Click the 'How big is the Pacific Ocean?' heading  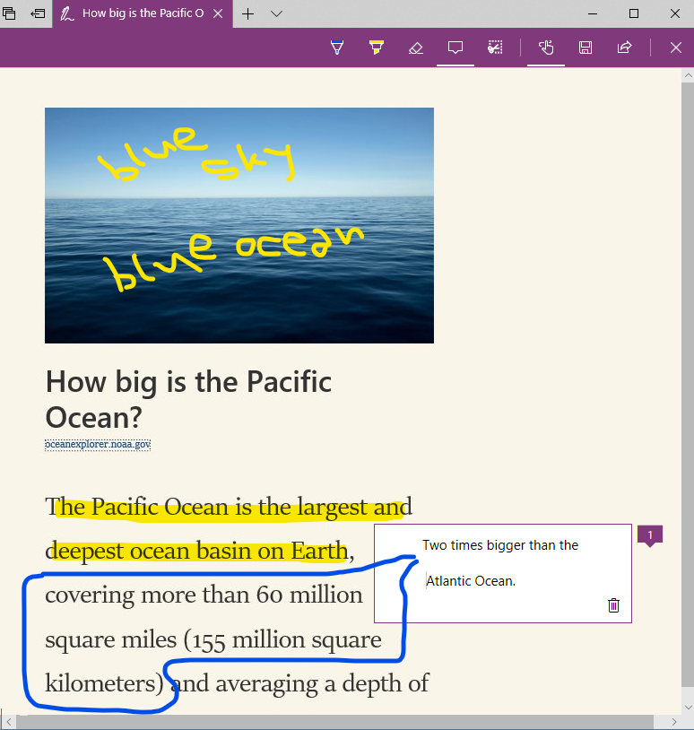point(188,399)
